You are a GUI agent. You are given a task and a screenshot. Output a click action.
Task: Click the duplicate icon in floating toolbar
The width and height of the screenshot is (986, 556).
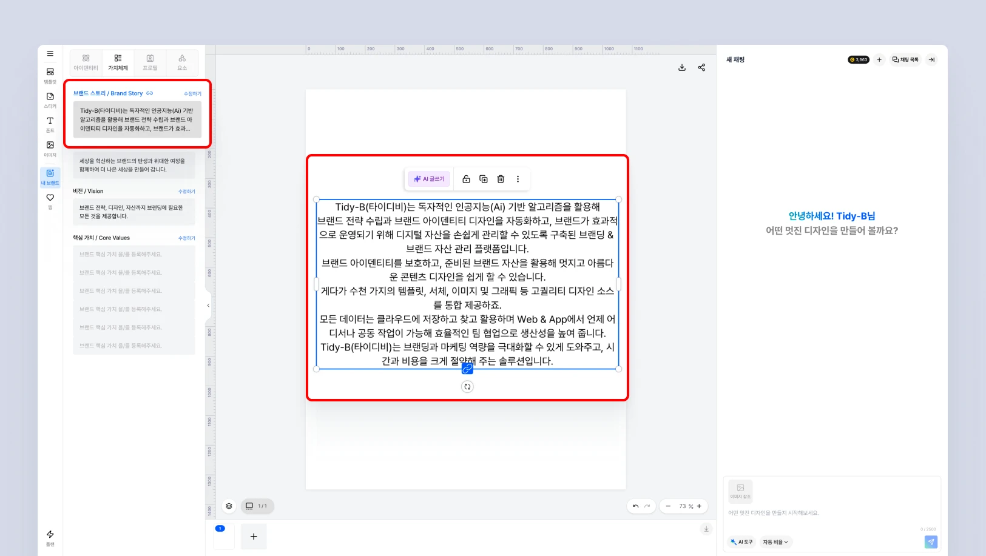[484, 179]
